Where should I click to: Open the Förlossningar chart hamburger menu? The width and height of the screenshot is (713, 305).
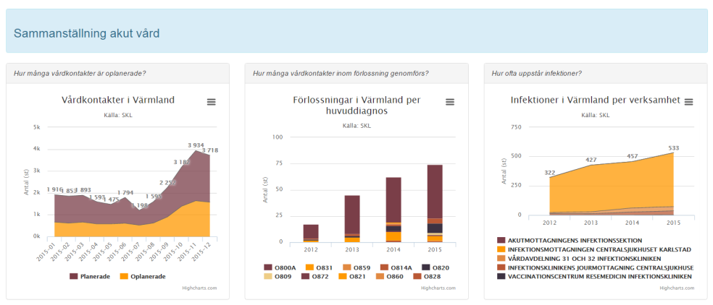pos(450,102)
